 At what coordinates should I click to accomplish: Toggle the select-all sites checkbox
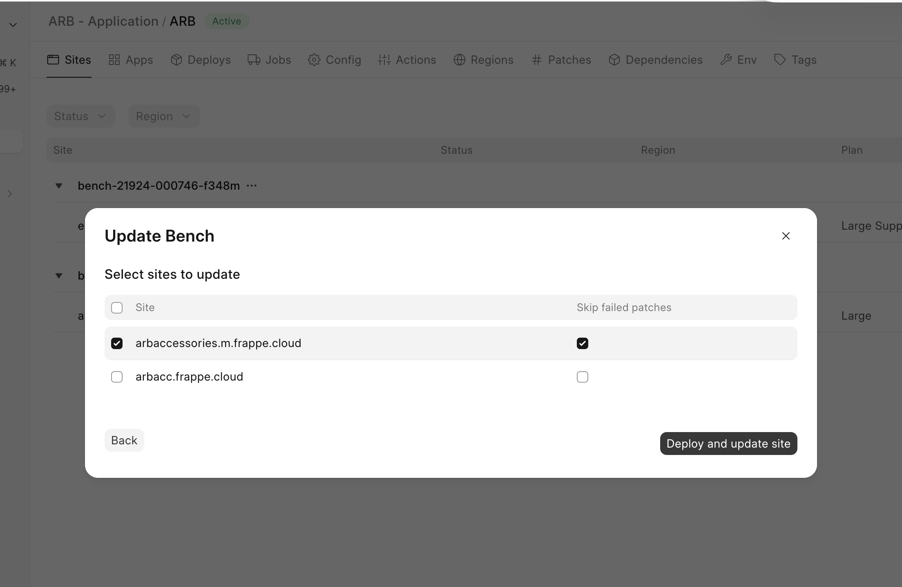117,307
